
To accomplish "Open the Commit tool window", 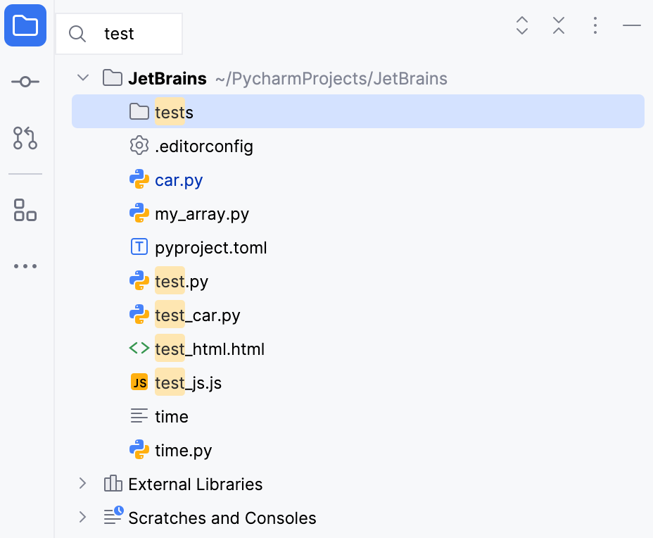I will click(x=25, y=81).
